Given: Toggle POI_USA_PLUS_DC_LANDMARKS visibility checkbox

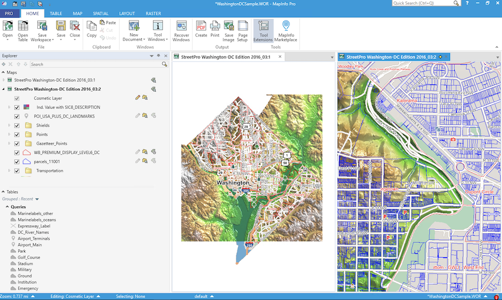Looking at the screenshot, I should [x=17, y=116].
